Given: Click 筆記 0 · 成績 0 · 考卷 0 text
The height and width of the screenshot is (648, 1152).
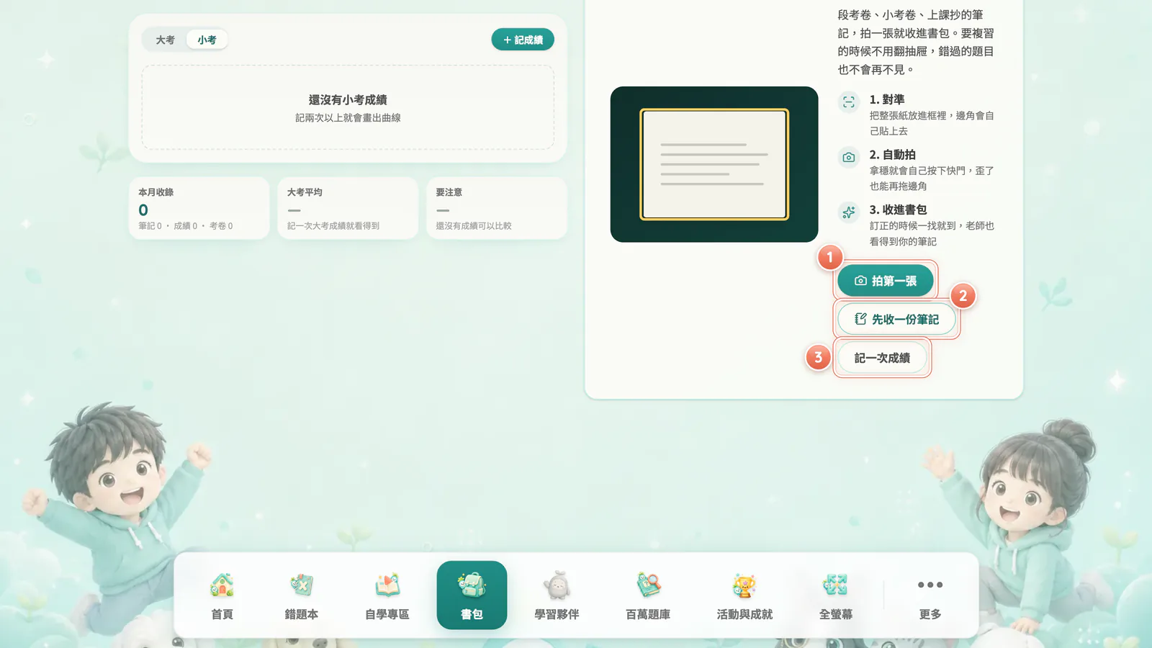Looking at the screenshot, I should (x=186, y=226).
